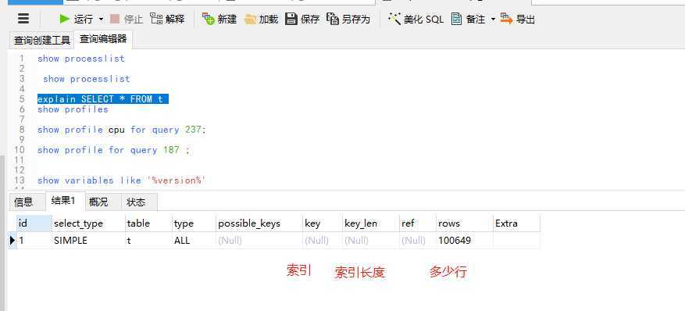Select the ref (Null) cell

(x=418, y=240)
